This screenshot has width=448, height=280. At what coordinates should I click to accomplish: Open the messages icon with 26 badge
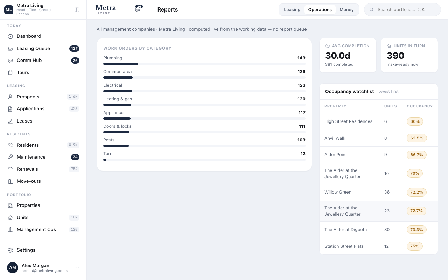(138, 9)
